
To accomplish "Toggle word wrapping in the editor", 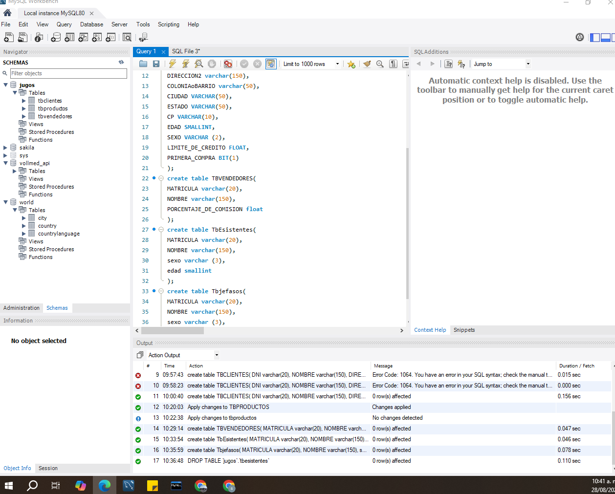I will pos(406,64).
